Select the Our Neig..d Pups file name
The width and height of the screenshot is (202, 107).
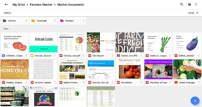tap(158, 82)
